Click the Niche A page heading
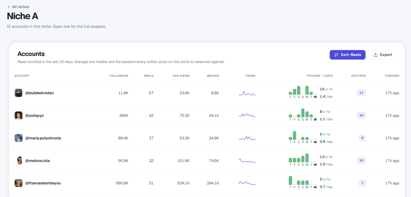Screen dimensions: 411x197 point(23,16)
